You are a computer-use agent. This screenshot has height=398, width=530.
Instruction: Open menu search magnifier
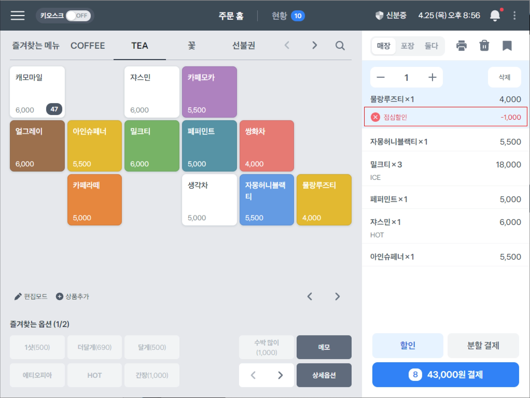tap(340, 46)
